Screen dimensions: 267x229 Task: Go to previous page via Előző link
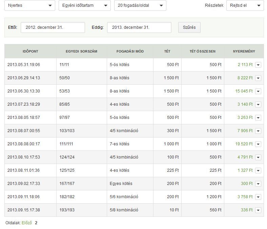click(x=27, y=223)
